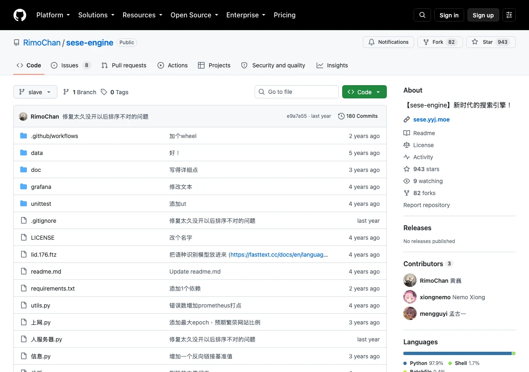The image size is (529, 372).
Task: Click the tag icon next to 0 Tags
Action: (104, 92)
